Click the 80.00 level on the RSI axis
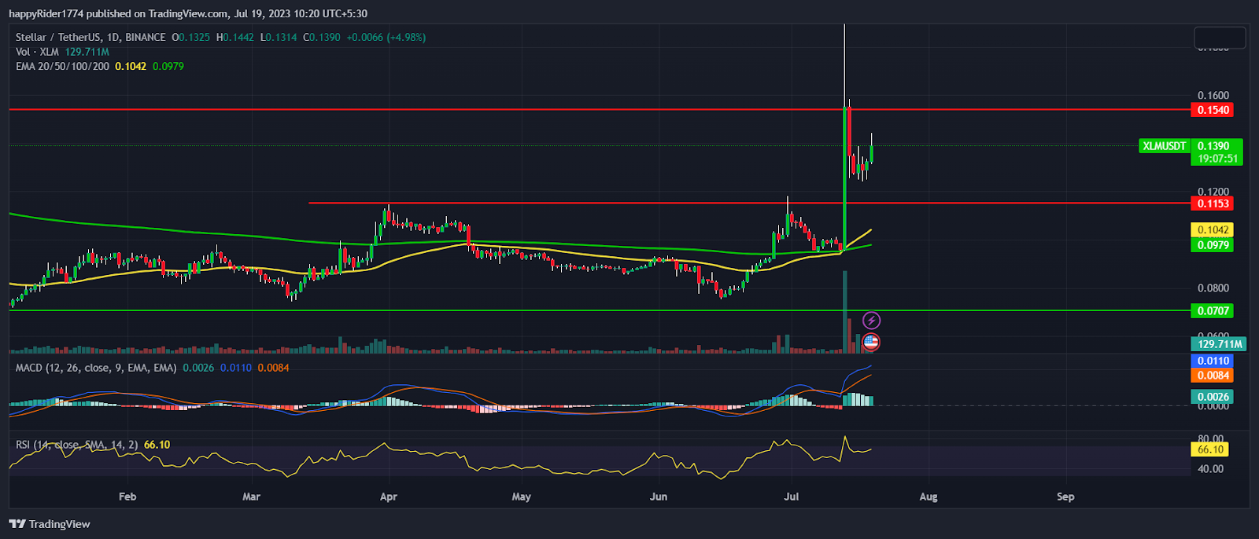Screen dimensions: 1259x539 (1211, 439)
